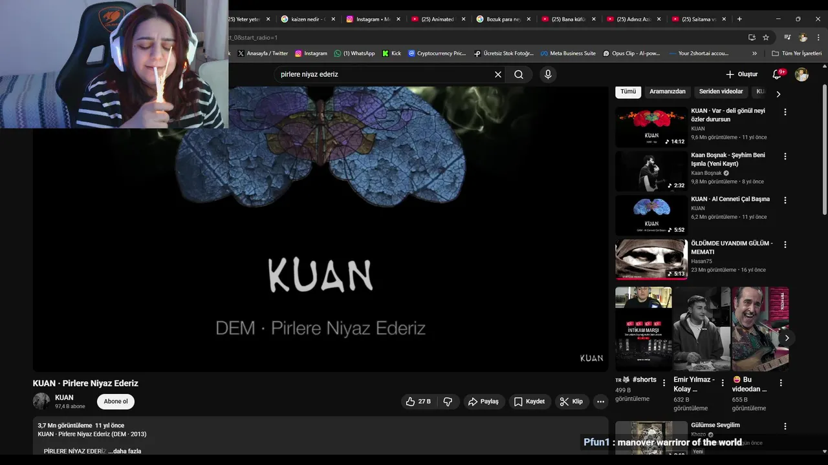Image resolution: width=828 pixels, height=465 pixels.
Task: Open Kick bookmark
Action: (391, 54)
